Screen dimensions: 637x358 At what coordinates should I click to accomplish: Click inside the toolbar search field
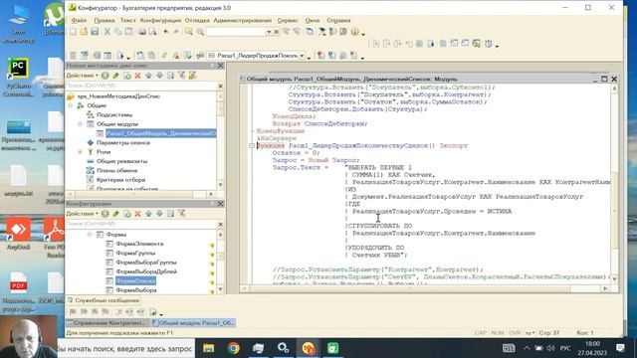tap(236, 32)
